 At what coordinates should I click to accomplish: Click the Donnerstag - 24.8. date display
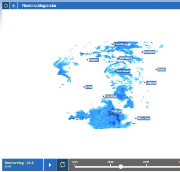click(x=19, y=163)
